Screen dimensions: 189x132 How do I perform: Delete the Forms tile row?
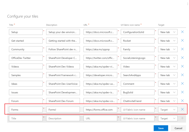point(182,110)
